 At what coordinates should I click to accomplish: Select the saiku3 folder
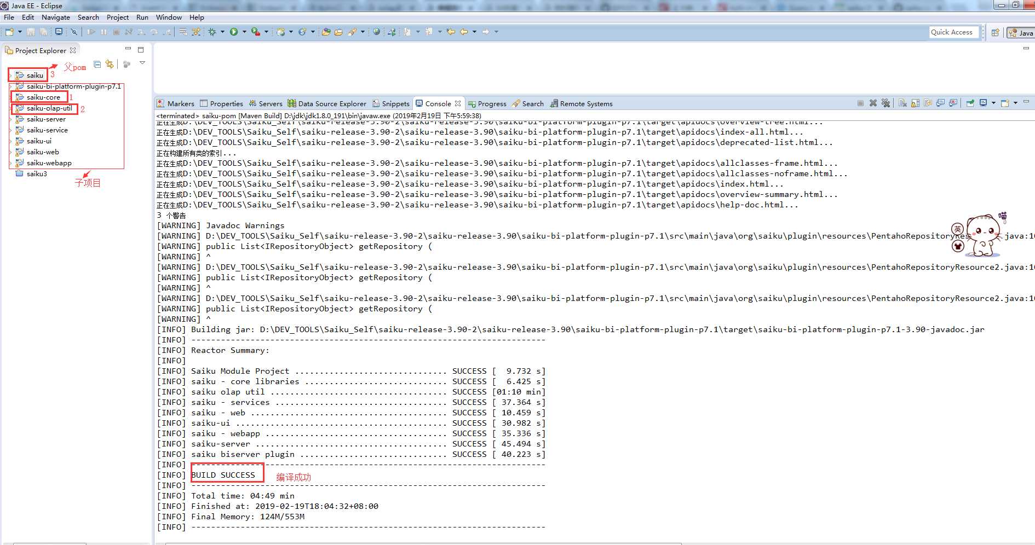(37, 174)
